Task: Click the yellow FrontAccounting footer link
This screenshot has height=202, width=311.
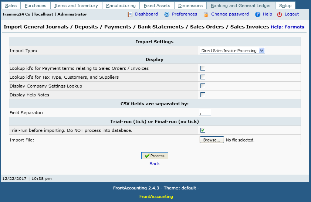Action: pos(156,196)
